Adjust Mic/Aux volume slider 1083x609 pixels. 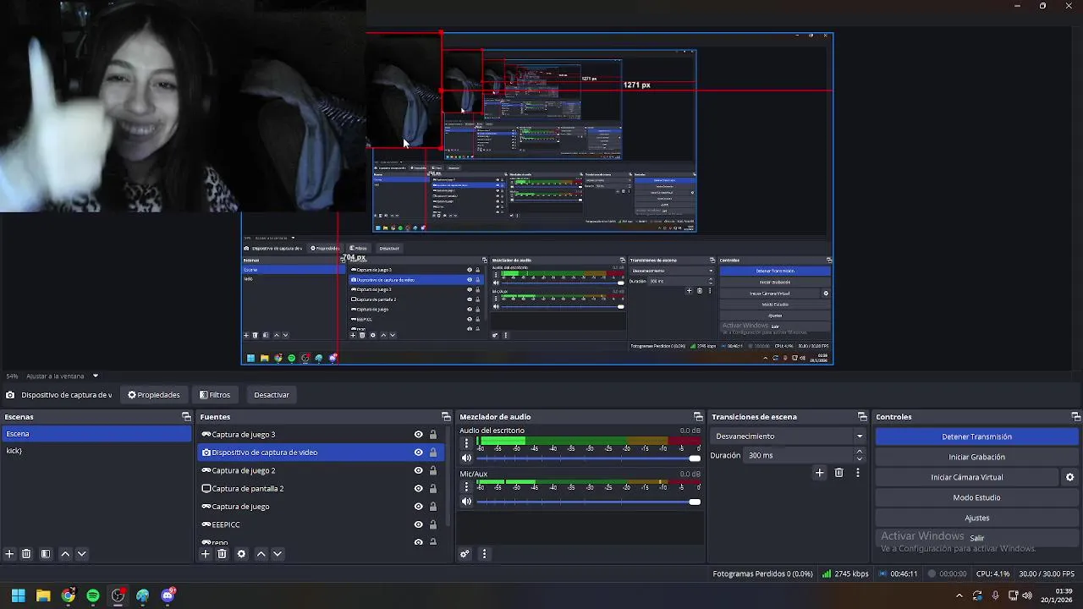click(x=589, y=502)
